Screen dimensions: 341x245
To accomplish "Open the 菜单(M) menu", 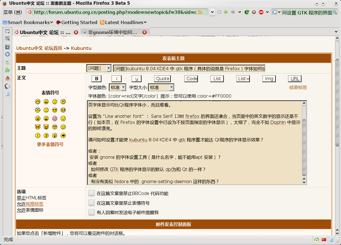I will pyautogui.click(x=12, y=12).
